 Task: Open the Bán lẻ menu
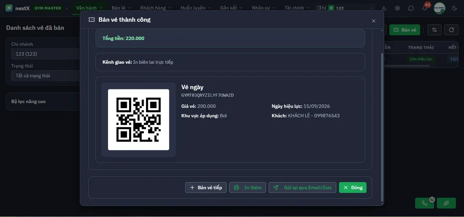(x=121, y=8)
